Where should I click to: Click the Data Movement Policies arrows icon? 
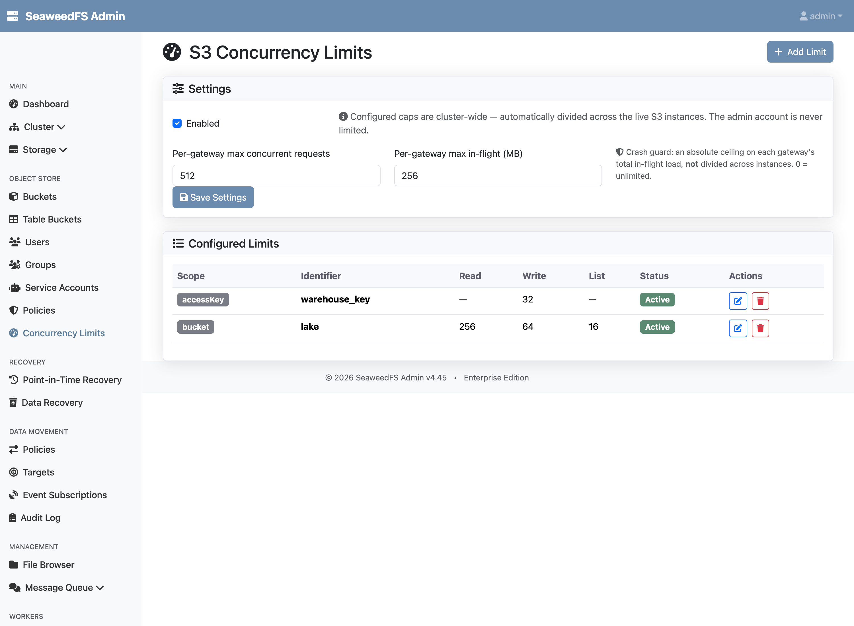pos(14,449)
